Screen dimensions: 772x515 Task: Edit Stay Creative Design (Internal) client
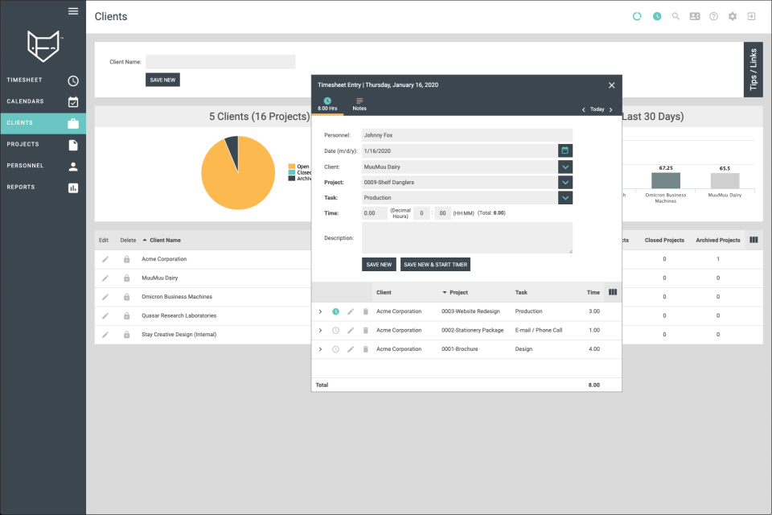105,335
